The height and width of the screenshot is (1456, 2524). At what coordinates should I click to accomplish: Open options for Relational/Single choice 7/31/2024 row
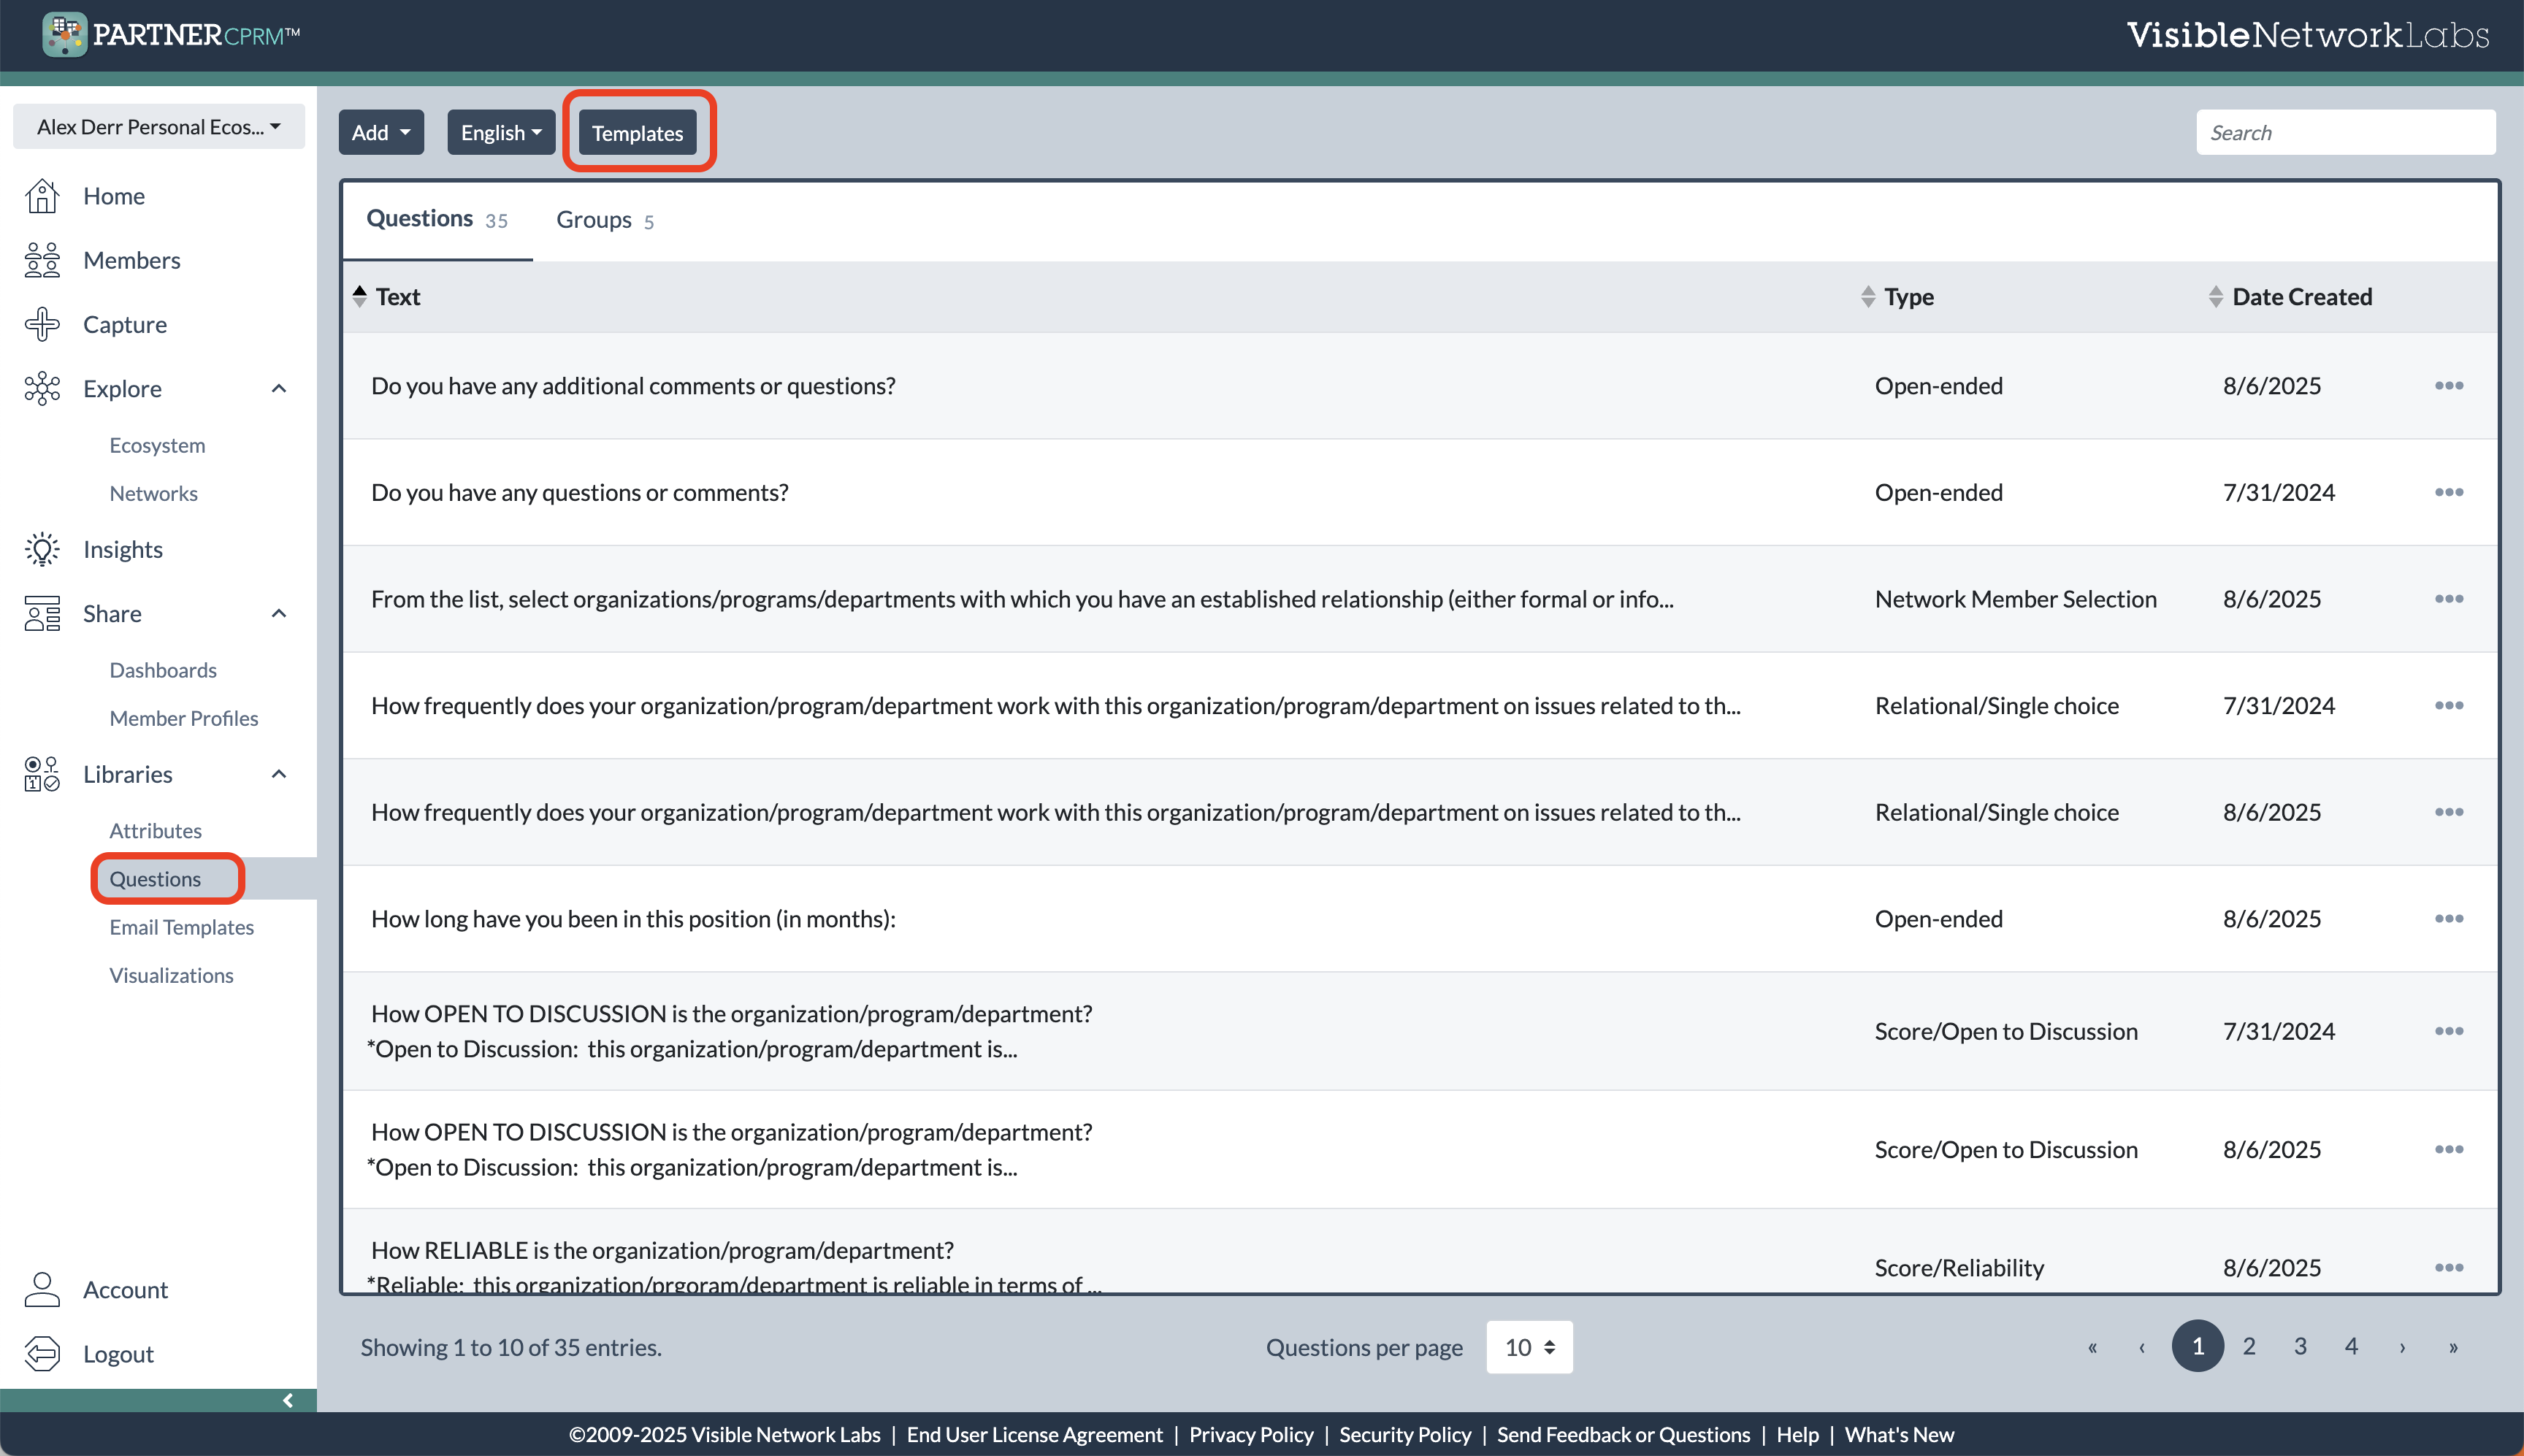click(x=2448, y=705)
